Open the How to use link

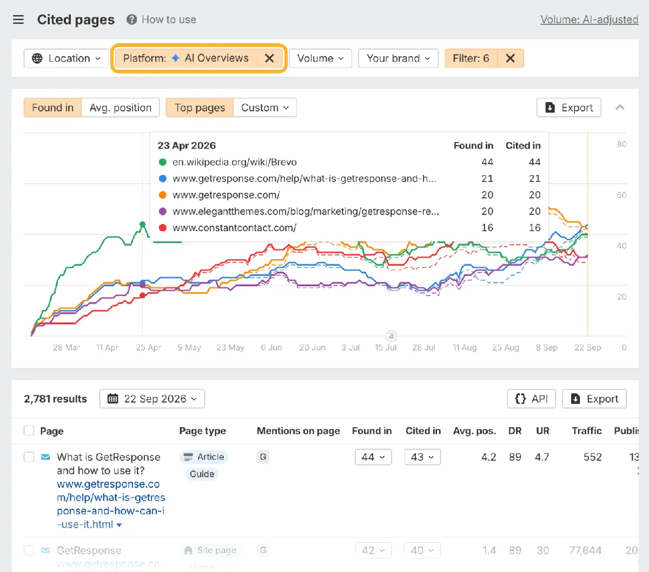(x=169, y=19)
